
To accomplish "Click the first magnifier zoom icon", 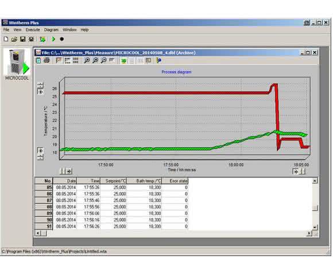I will 87,61.
